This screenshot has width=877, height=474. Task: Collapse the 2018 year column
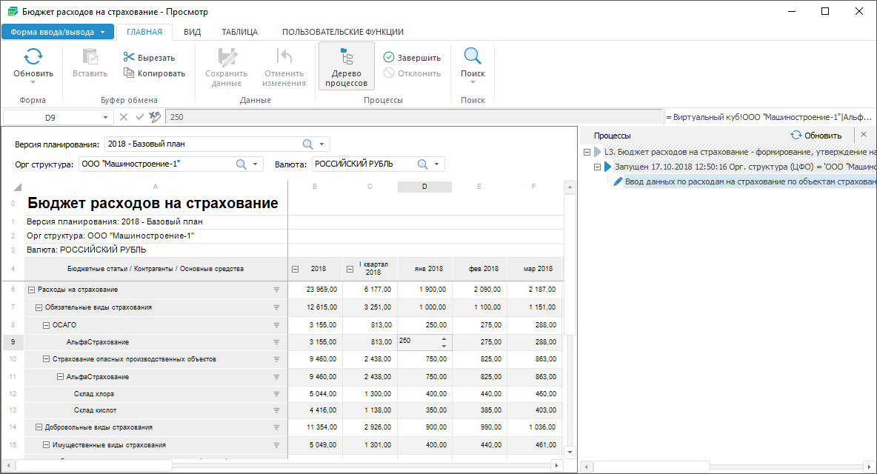[x=296, y=269]
